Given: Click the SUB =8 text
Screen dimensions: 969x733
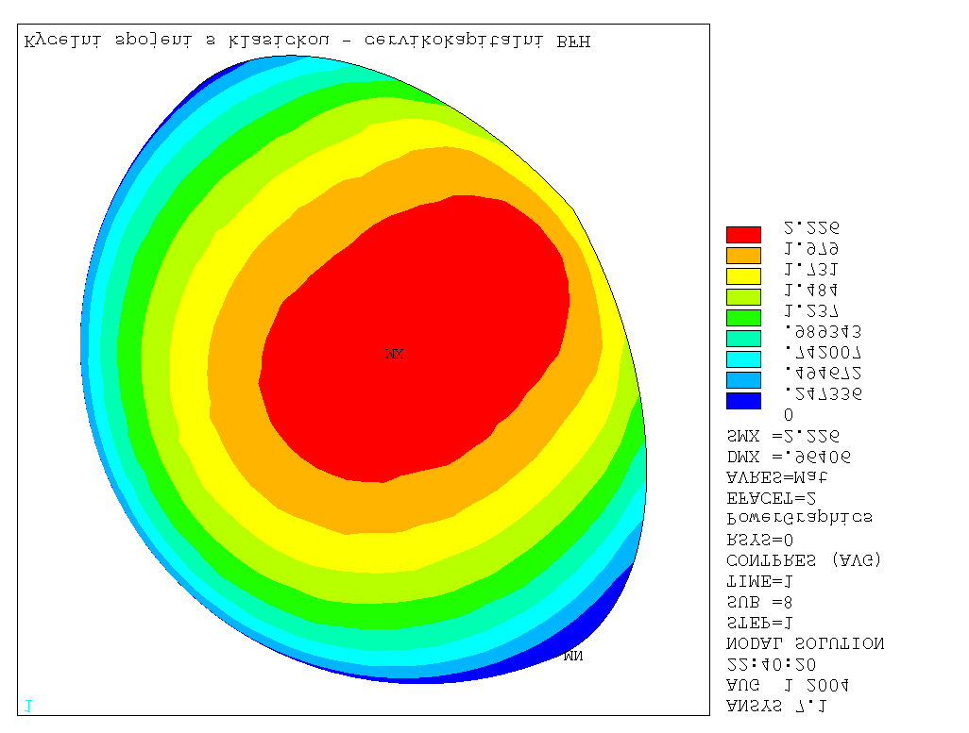Looking at the screenshot, I should tap(759, 602).
